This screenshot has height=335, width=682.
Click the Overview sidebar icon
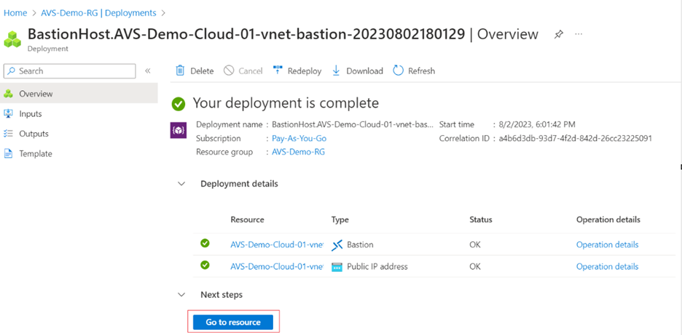(8, 94)
